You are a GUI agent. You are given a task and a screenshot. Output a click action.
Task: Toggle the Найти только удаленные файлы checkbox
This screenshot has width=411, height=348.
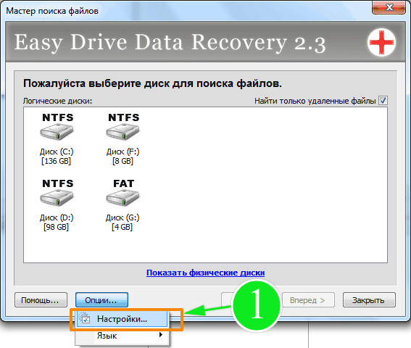click(383, 101)
